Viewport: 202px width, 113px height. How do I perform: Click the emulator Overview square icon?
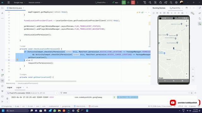[179, 13]
